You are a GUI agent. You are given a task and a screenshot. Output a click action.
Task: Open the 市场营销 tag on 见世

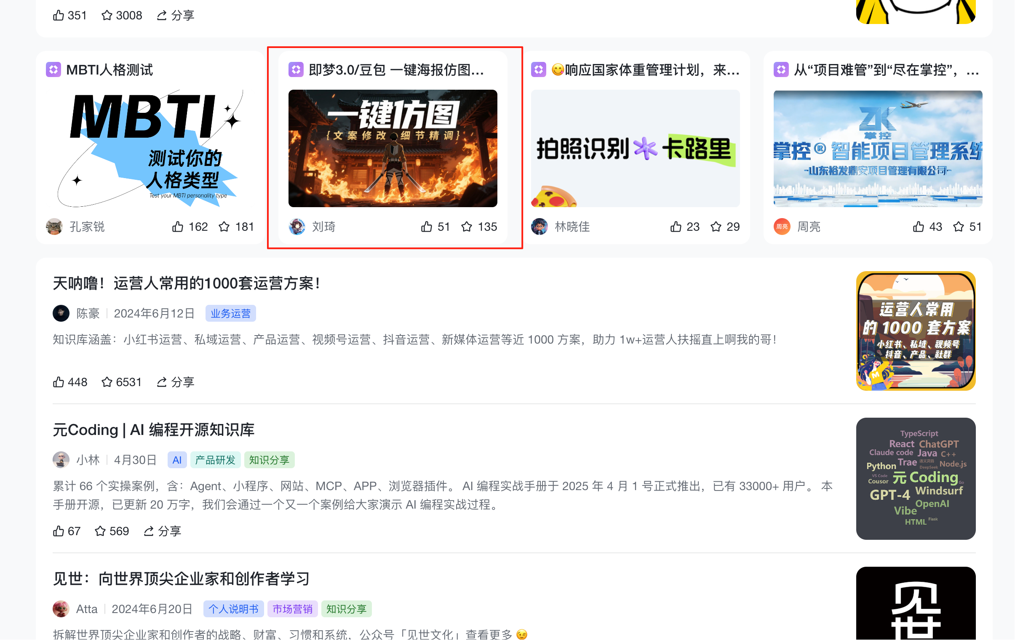292,609
